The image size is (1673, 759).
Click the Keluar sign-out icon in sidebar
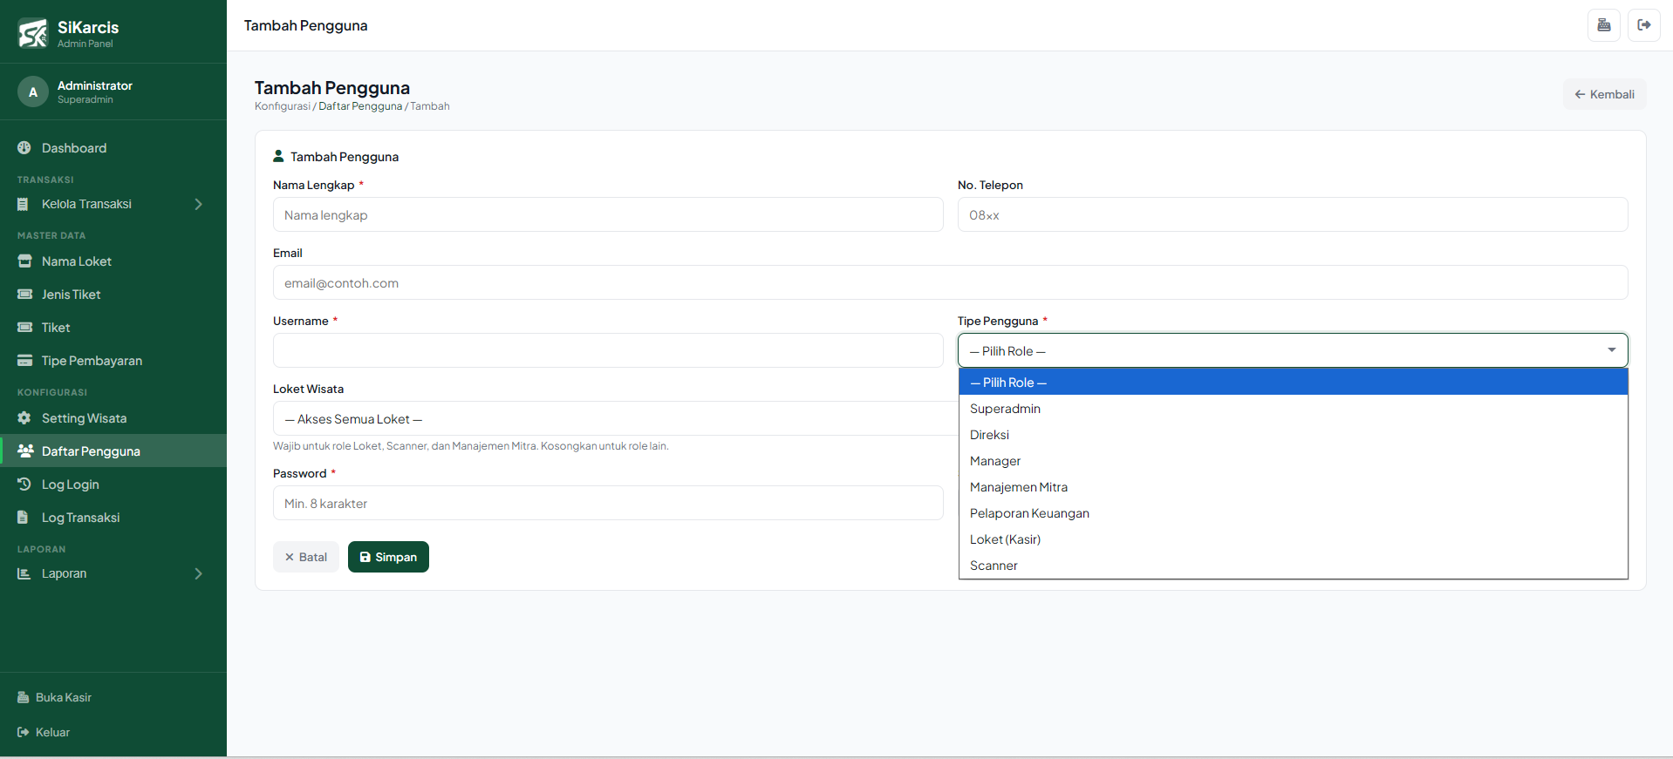pos(24,732)
